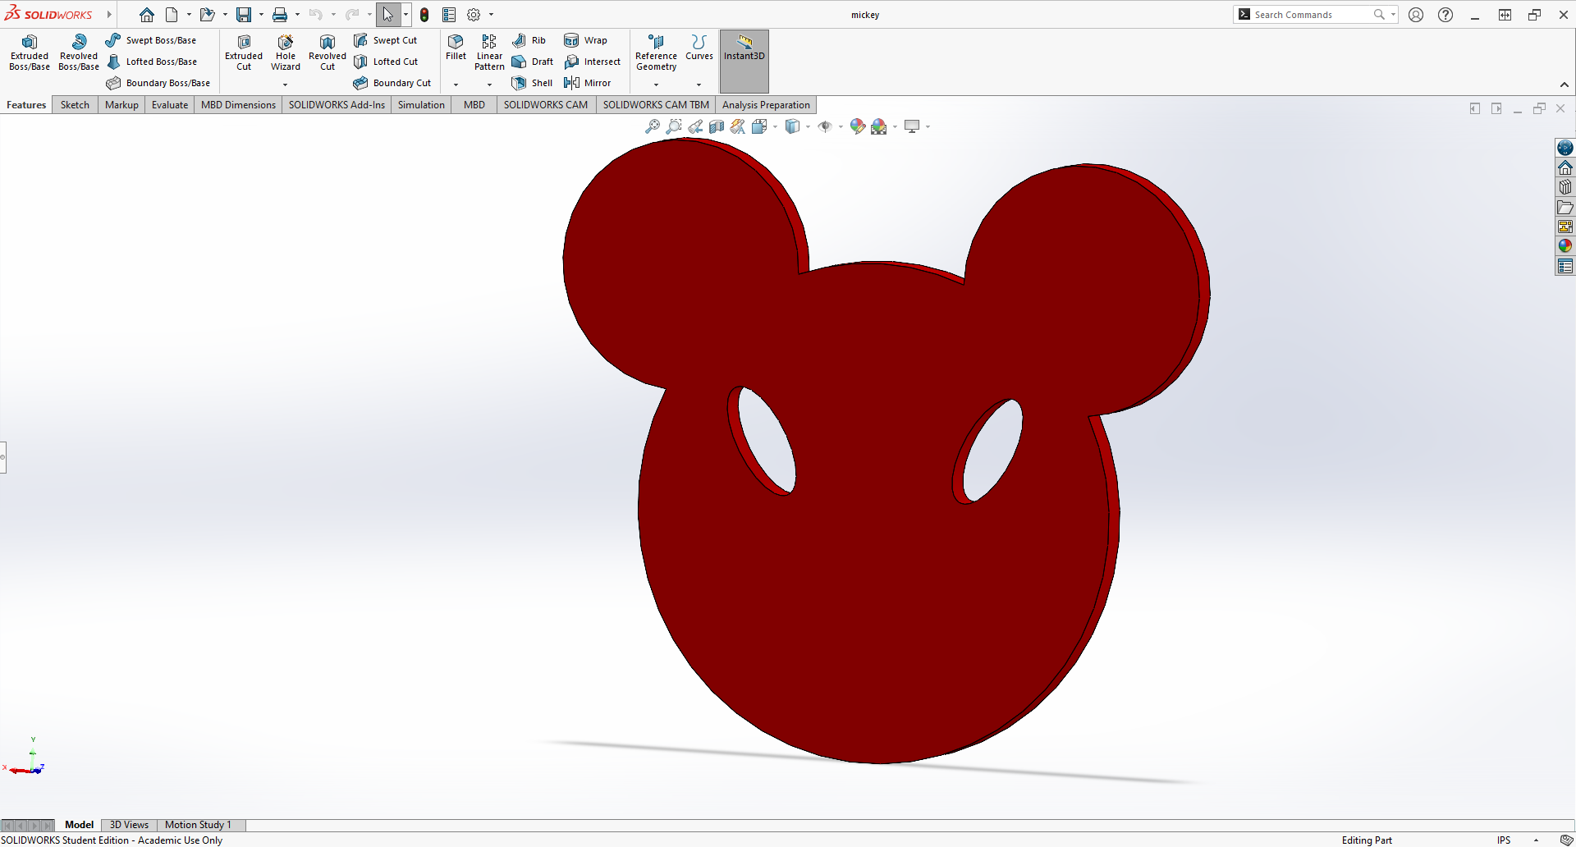Click the Print icon
This screenshot has width=1576, height=847.
point(280,15)
